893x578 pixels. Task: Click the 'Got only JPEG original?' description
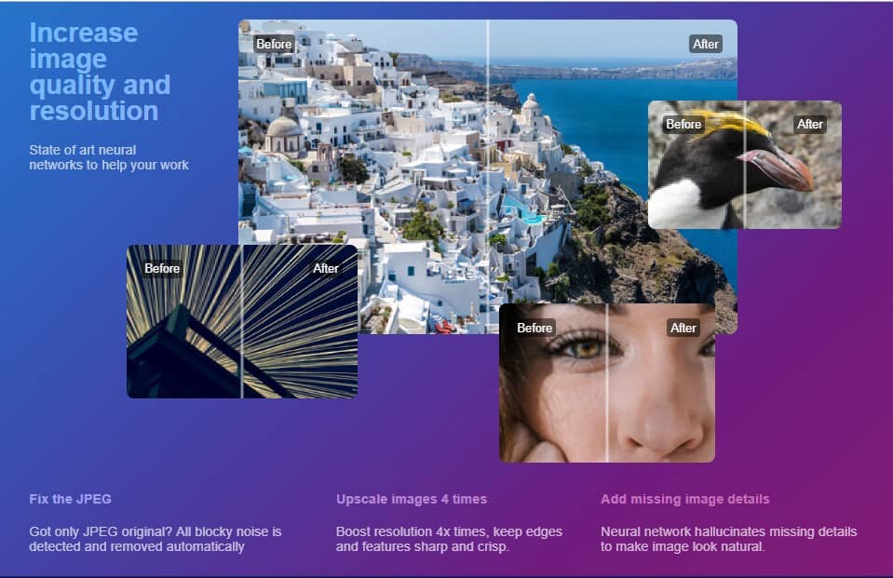tap(155, 539)
